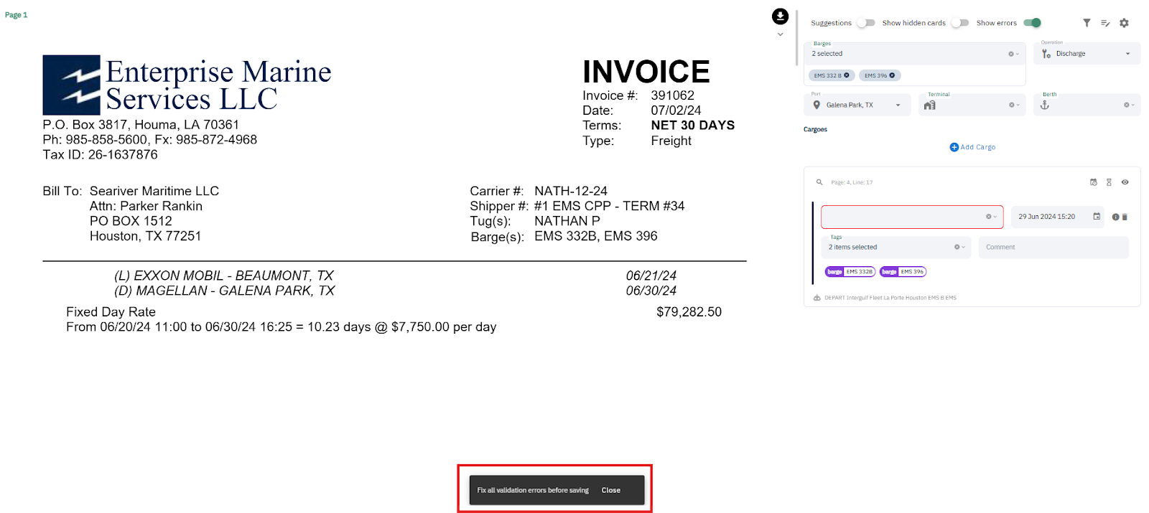Open the date picker calendar icon
The width and height of the screenshot is (1149, 513).
1097,216
